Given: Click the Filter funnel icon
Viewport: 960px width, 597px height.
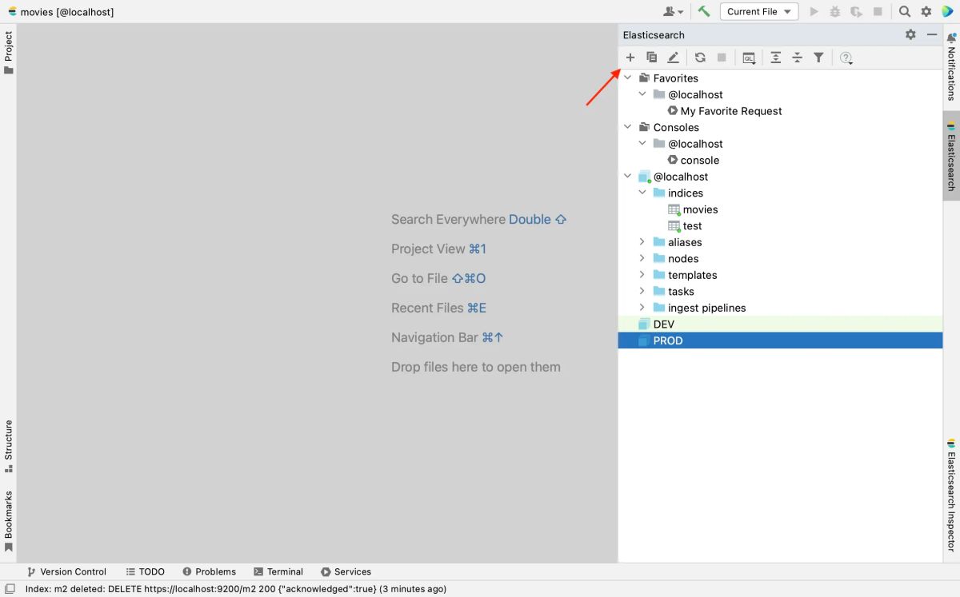Looking at the screenshot, I should 818,58.
